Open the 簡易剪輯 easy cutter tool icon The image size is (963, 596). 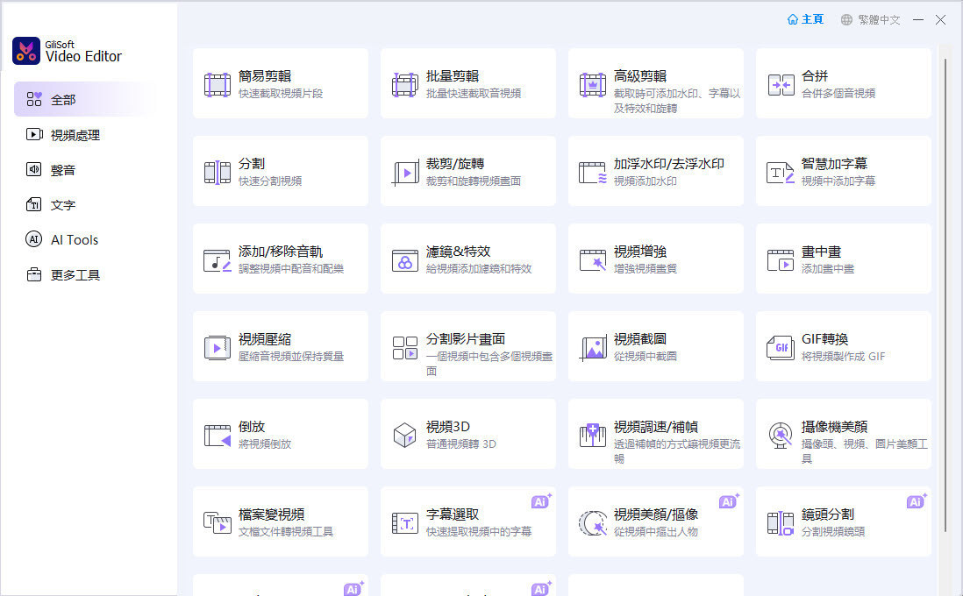coord(218,85)
